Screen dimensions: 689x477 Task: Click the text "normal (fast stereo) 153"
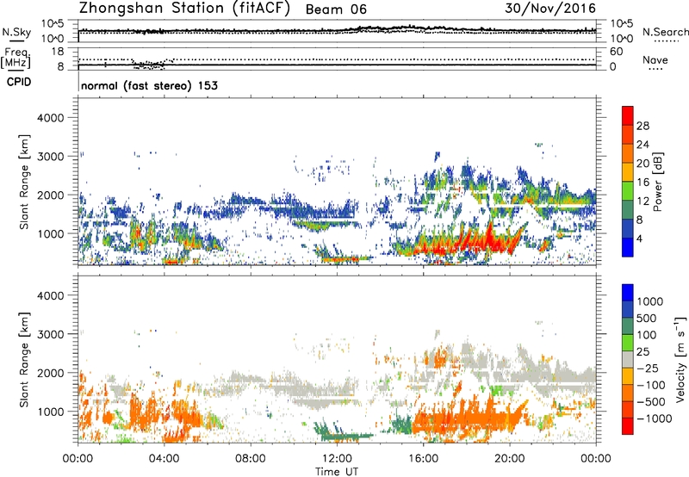pos(149,85)
